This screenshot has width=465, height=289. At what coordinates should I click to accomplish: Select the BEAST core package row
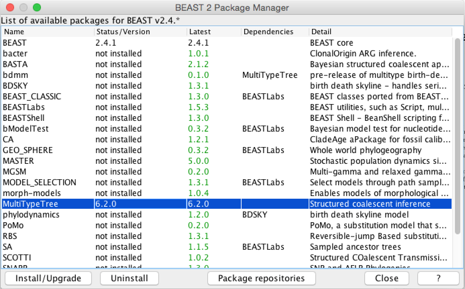click(227, 43)
